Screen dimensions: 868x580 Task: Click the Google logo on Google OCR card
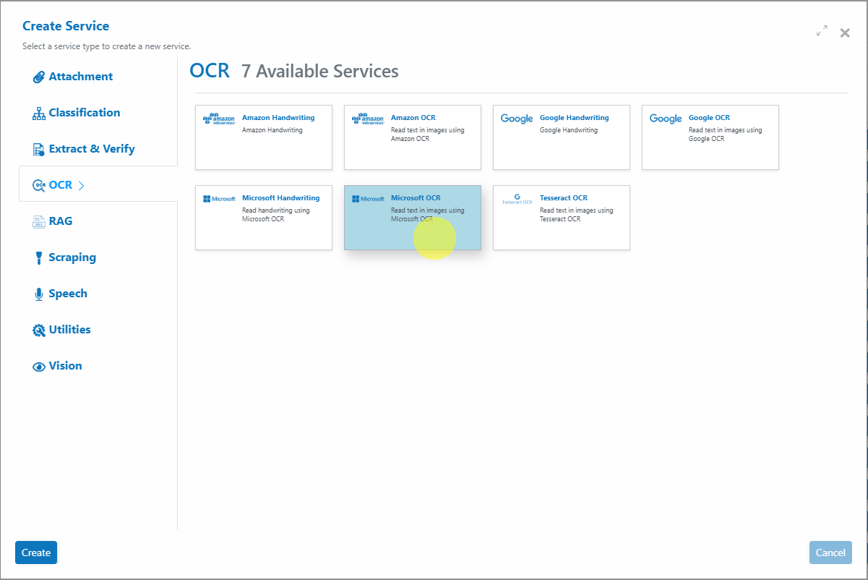click(666, 119)
